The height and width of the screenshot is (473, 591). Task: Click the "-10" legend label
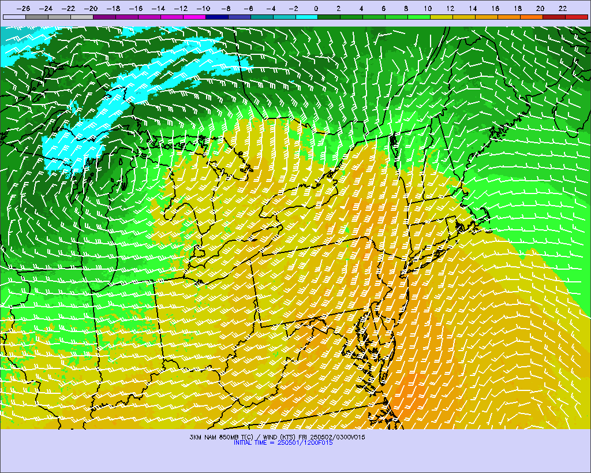point(204,9)
